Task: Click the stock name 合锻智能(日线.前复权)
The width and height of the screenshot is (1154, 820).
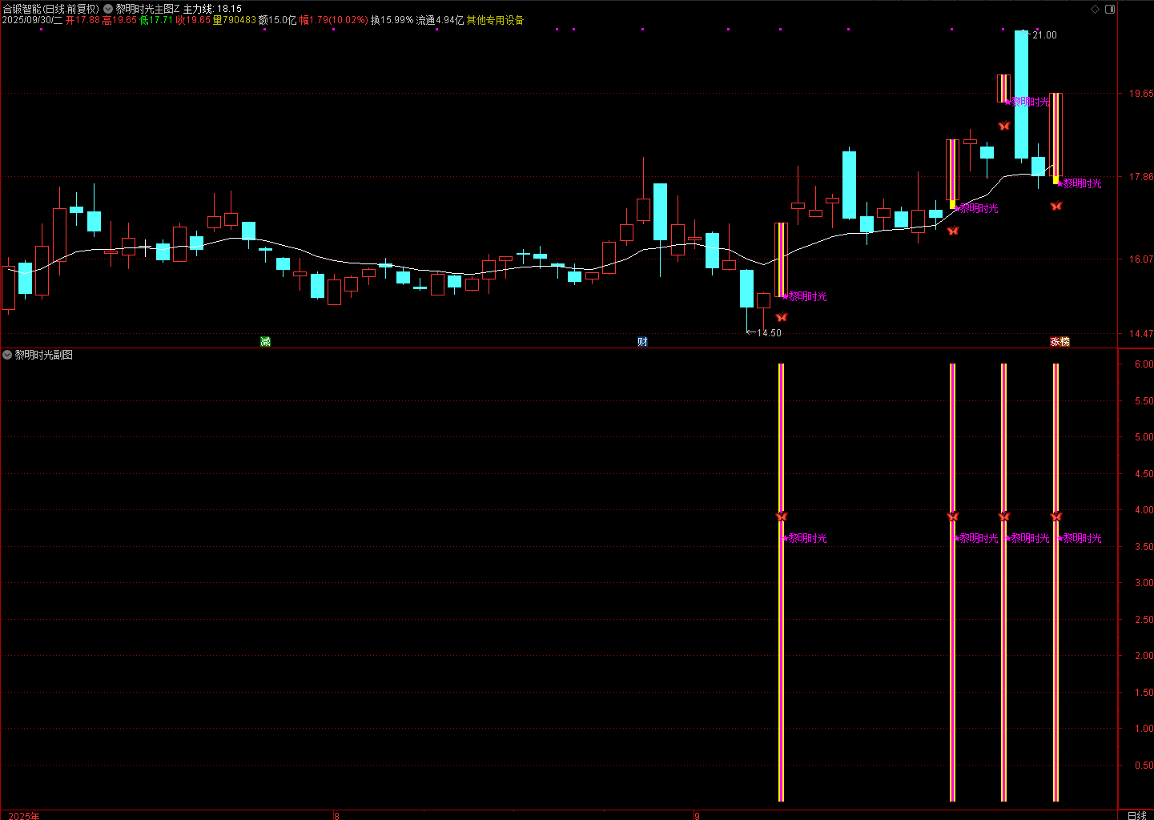Action: coord(50,9)
